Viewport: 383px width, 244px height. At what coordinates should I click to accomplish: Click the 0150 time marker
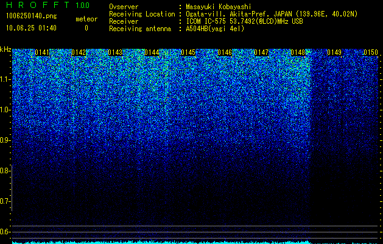pos(371,52)
